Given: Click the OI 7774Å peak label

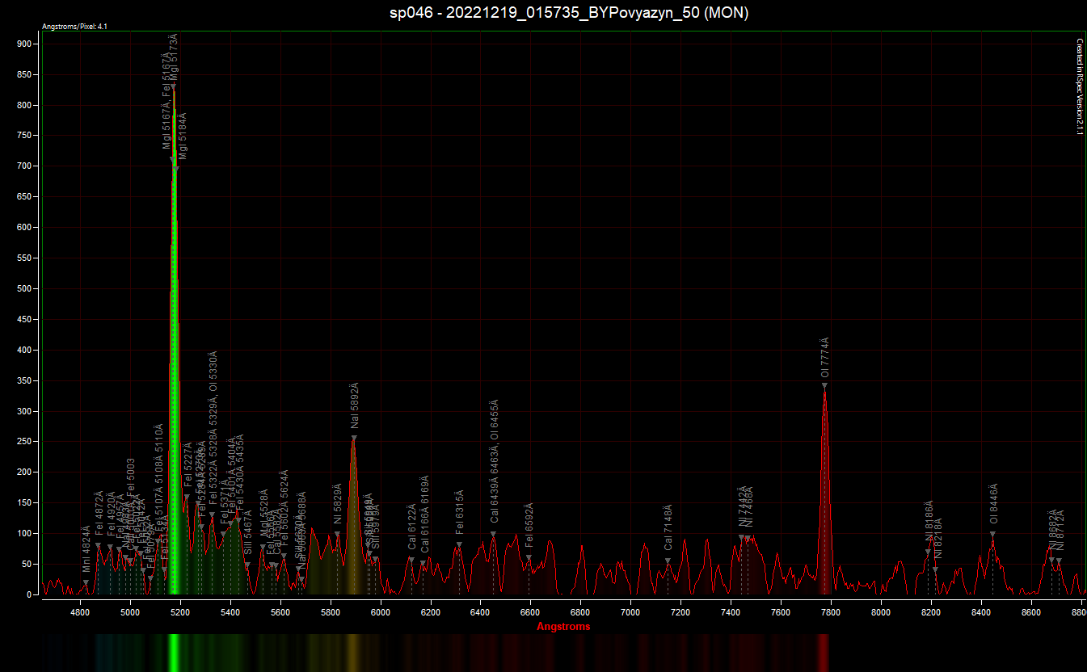Looking at the screenshot, I should pos(825,358).
